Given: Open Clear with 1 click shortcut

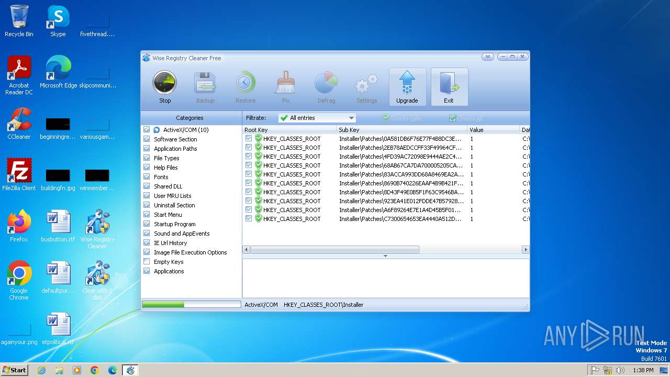Looking at the screenshot, I should pos(97,280).
